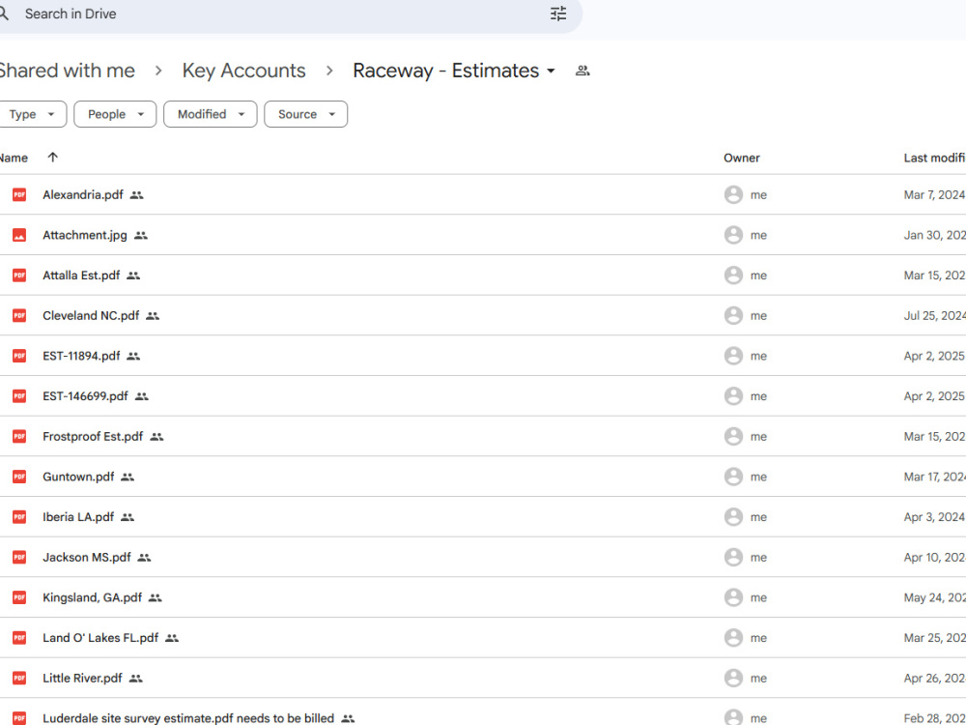Select the Alexandria.pdf file name
This screenshot has height=725, width=966.
pyautogui.click(x=82, y=195)
